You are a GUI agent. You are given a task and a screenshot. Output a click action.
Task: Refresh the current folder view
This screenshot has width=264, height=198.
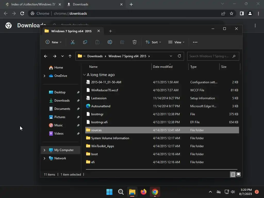point(179,56)
